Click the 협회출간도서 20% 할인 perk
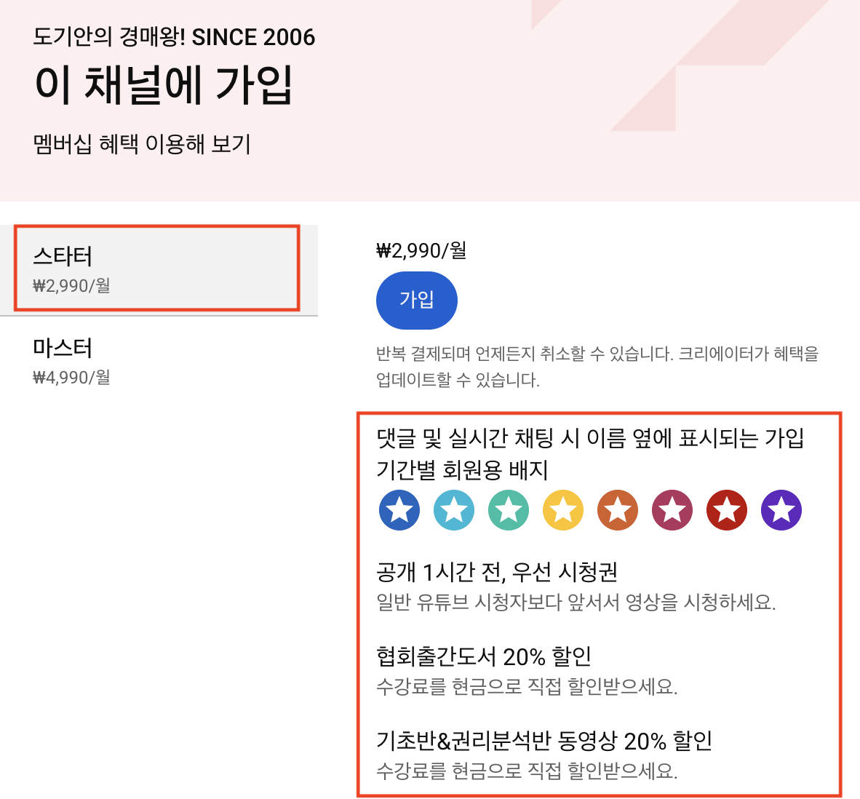 click(484, 656)
